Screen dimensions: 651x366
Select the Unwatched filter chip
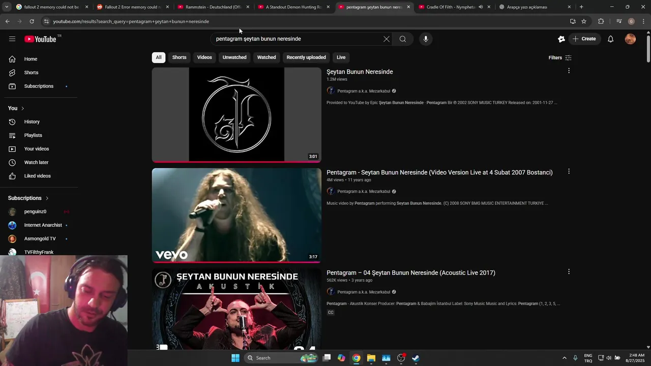[234, 57]
